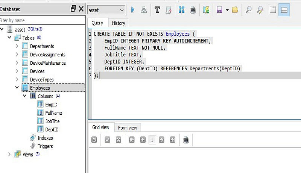Select the DeviceMaintenance table
301x173 pixels.
pyautogui.click(x=48, y=63)
